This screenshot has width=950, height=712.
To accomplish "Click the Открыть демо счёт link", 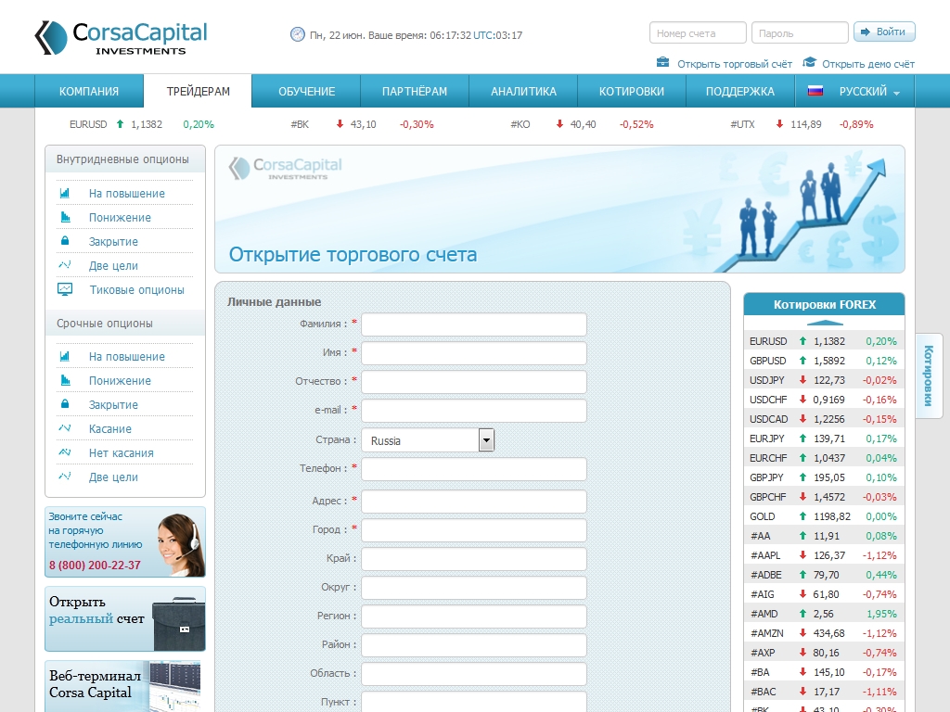I will pos(867,64).
